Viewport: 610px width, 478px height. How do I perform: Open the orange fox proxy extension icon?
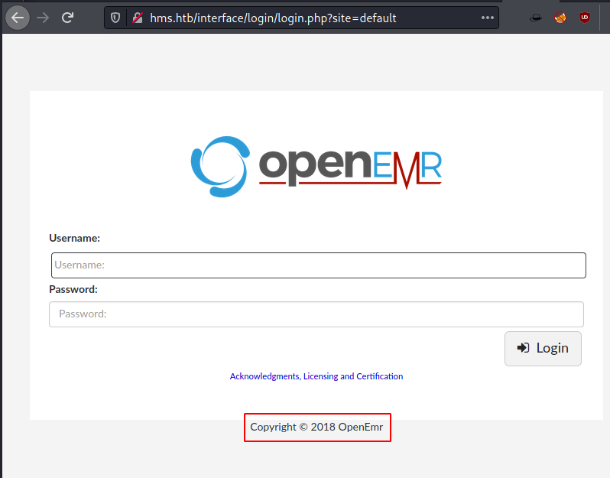(x=560, y=18)
